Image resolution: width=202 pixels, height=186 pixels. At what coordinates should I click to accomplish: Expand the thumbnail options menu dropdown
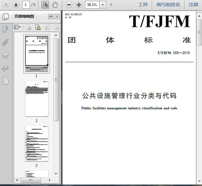(x=17, y=28)
